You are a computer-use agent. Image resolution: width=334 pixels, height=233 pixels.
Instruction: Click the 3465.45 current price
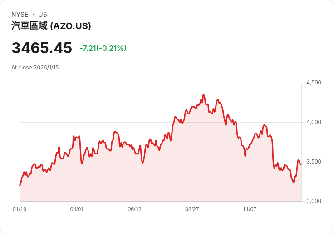tap(42, 48)
